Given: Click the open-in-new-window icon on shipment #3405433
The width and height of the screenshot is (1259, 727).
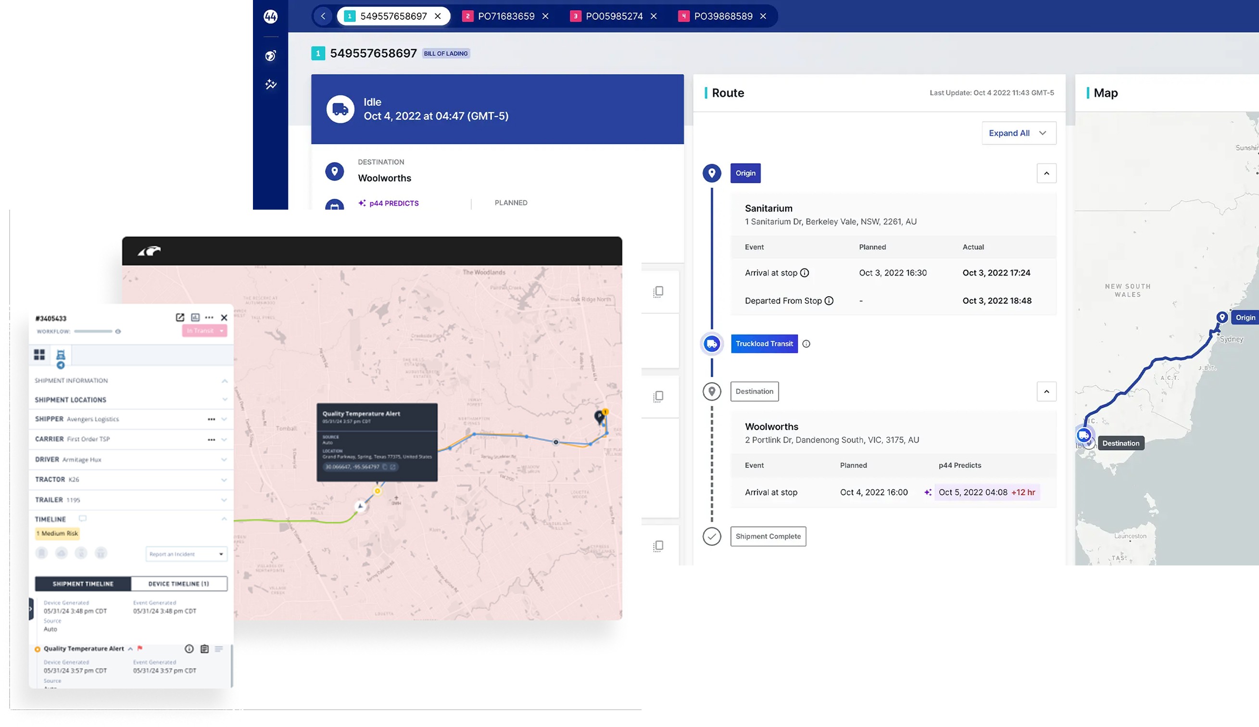Looking at the screenshot, I should 180,317.
